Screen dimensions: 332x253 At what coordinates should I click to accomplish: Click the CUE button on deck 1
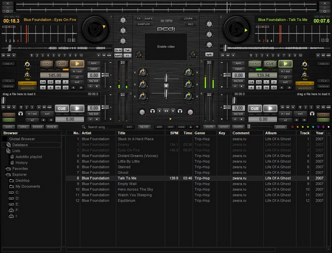[x=62, y=63]
